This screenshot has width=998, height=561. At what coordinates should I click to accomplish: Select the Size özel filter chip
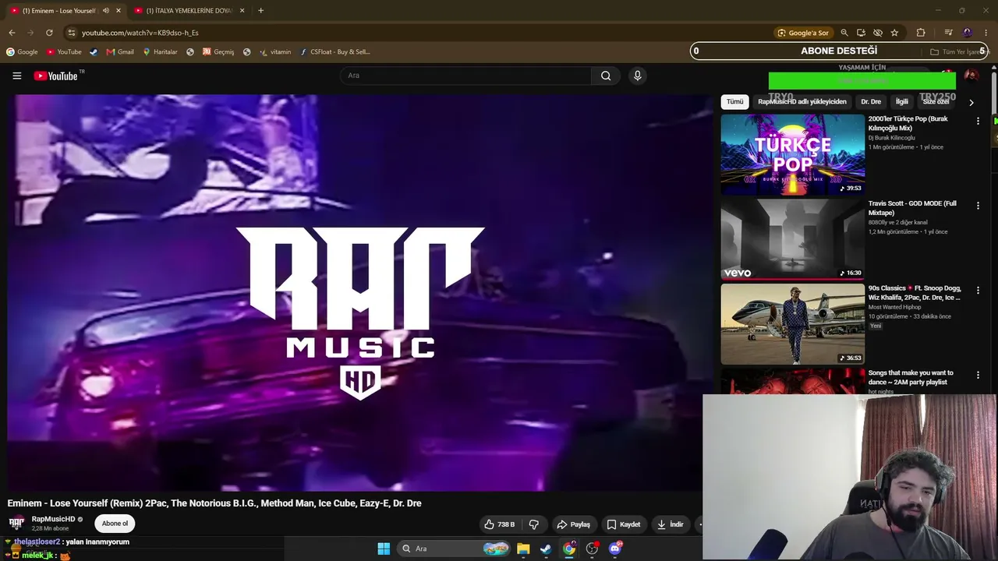936,102
